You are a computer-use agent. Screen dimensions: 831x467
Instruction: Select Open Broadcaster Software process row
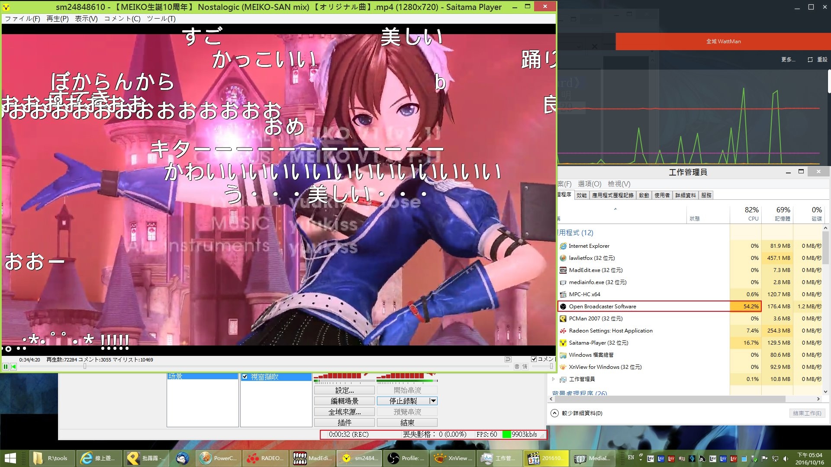coord(690,307)
